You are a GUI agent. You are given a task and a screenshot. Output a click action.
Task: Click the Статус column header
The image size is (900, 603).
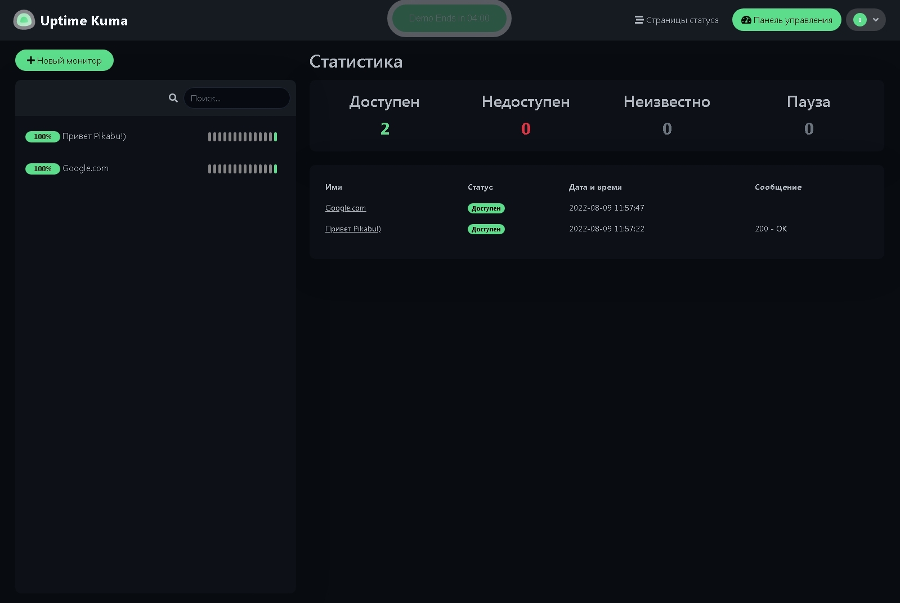480,187
